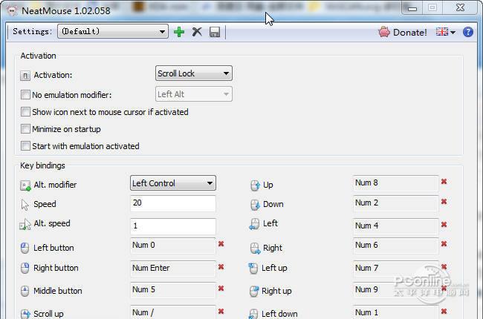Image resolution: width=483 pixels, height=319 pixels.
Task: Open the Donate! link
Action: tap(402, 32)
